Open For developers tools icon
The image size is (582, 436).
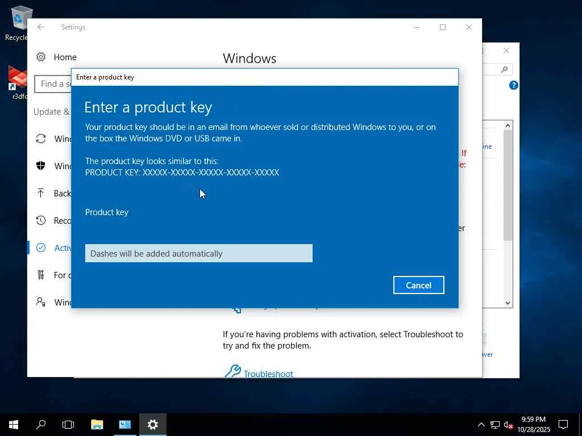[41, 275]
